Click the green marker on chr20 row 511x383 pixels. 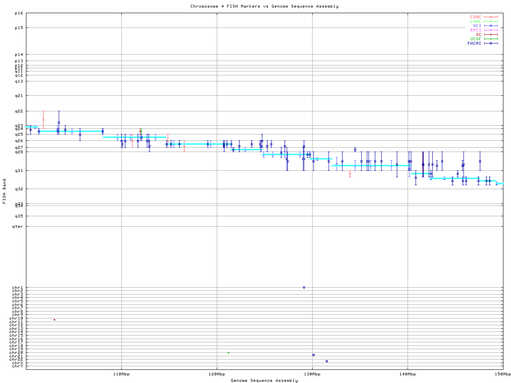pyautogui.click(x=228, y=353)
